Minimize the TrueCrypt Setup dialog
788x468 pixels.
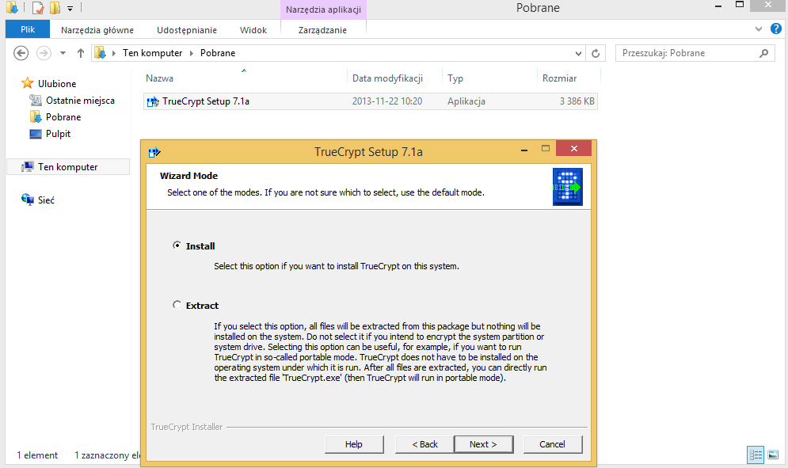(524, 150)
